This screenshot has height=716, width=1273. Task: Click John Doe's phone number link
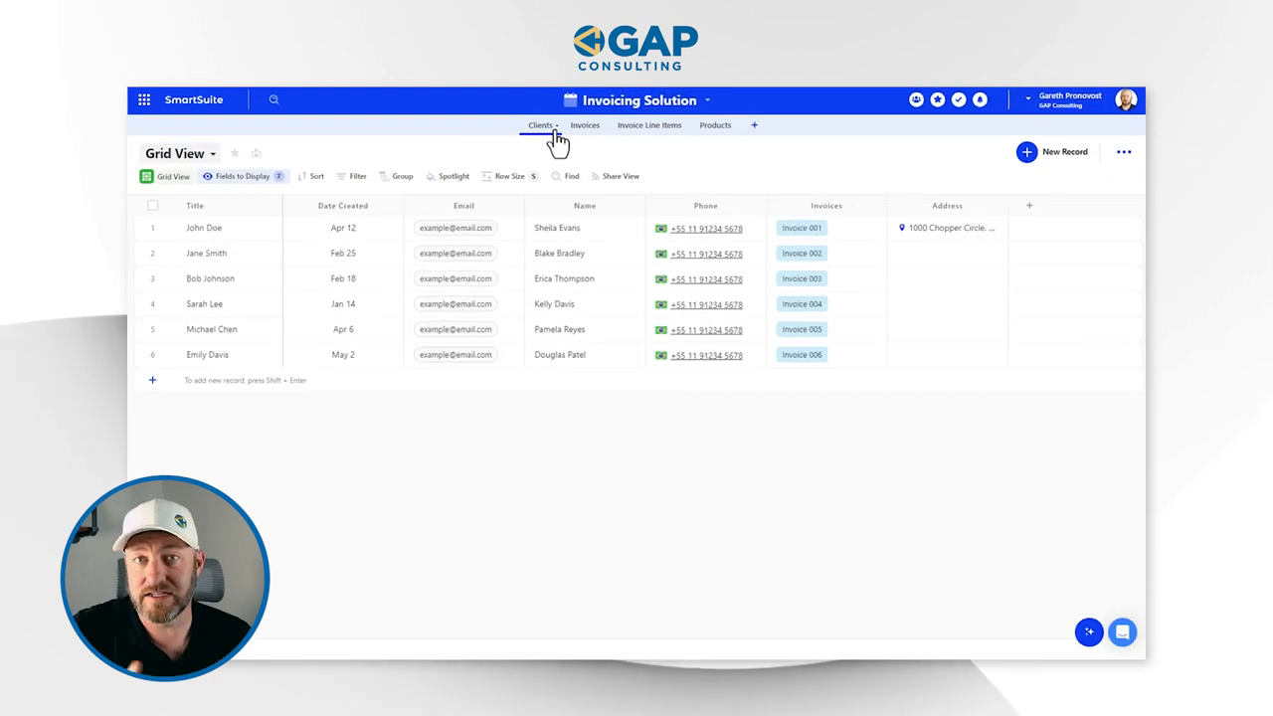pos(706,229)
